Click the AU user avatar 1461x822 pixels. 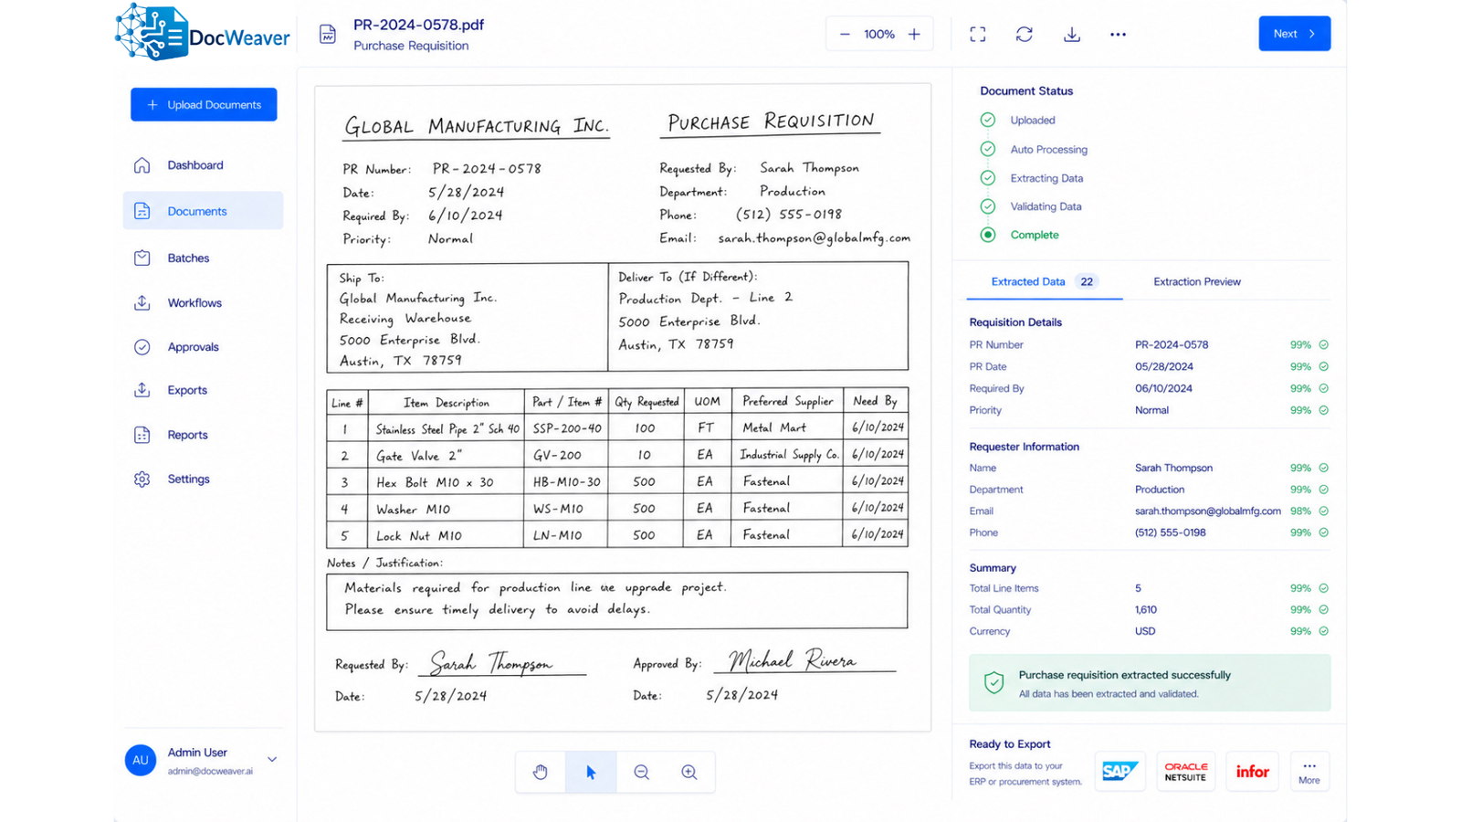141,760
